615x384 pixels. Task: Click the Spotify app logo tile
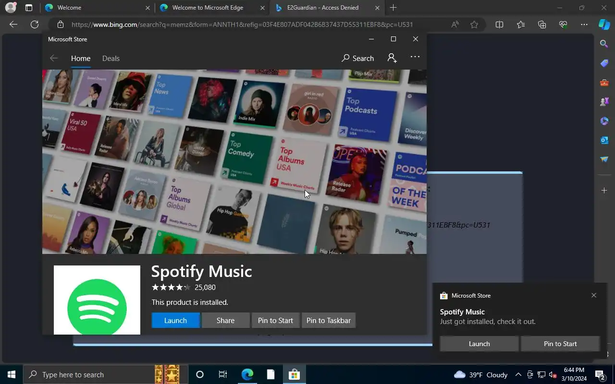click(x=97, y=300)
